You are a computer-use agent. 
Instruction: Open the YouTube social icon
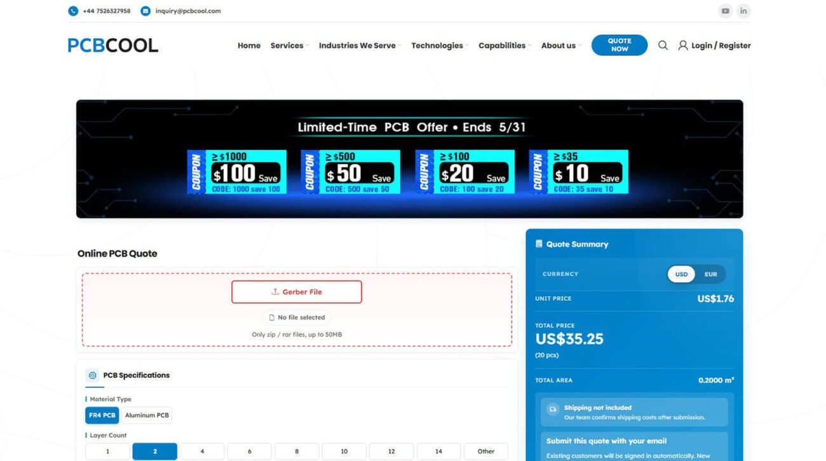click(x=725, y=11)
